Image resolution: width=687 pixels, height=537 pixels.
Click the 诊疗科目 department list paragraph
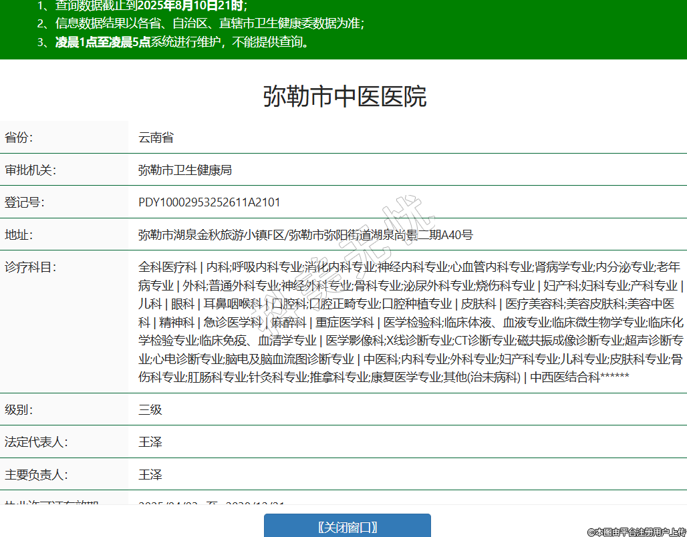tap(410, 322)
